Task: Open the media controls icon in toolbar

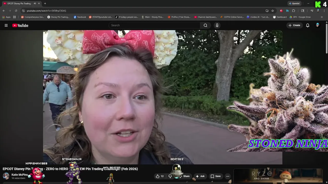Action: pyautogui.click(x=312, y=11)
